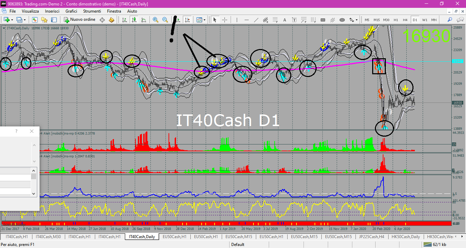Expand the Profiles dropdown arrow
466x248 pixels.
point(25,20)
